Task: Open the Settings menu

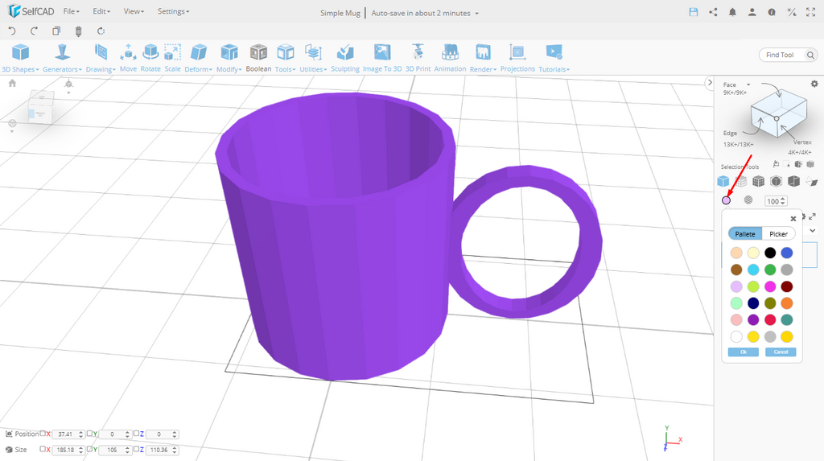Action: pos(174,11)
